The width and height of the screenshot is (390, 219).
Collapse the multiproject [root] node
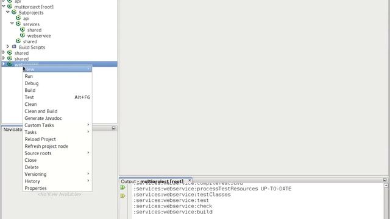(x=4, y=6)
